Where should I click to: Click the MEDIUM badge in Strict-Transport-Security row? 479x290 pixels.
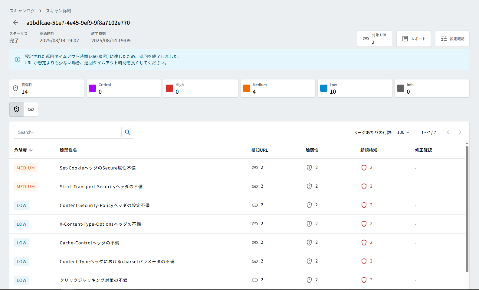pos(26,187)
